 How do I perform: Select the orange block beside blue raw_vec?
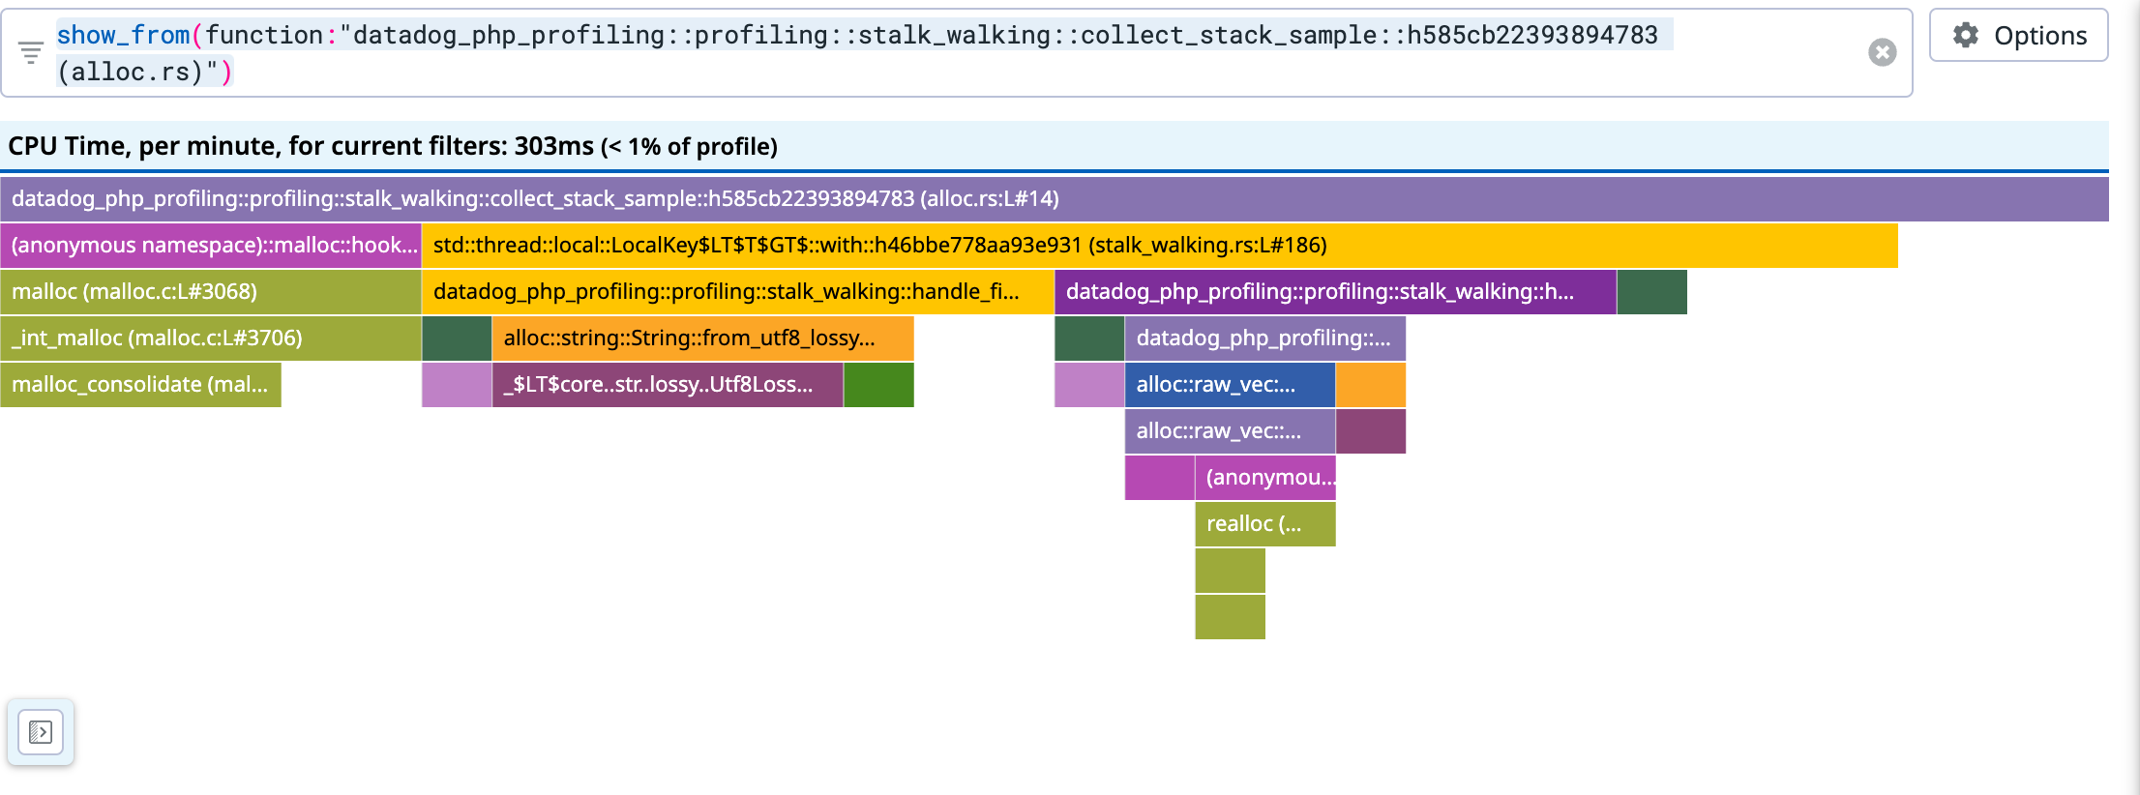tap(1371, 385)
